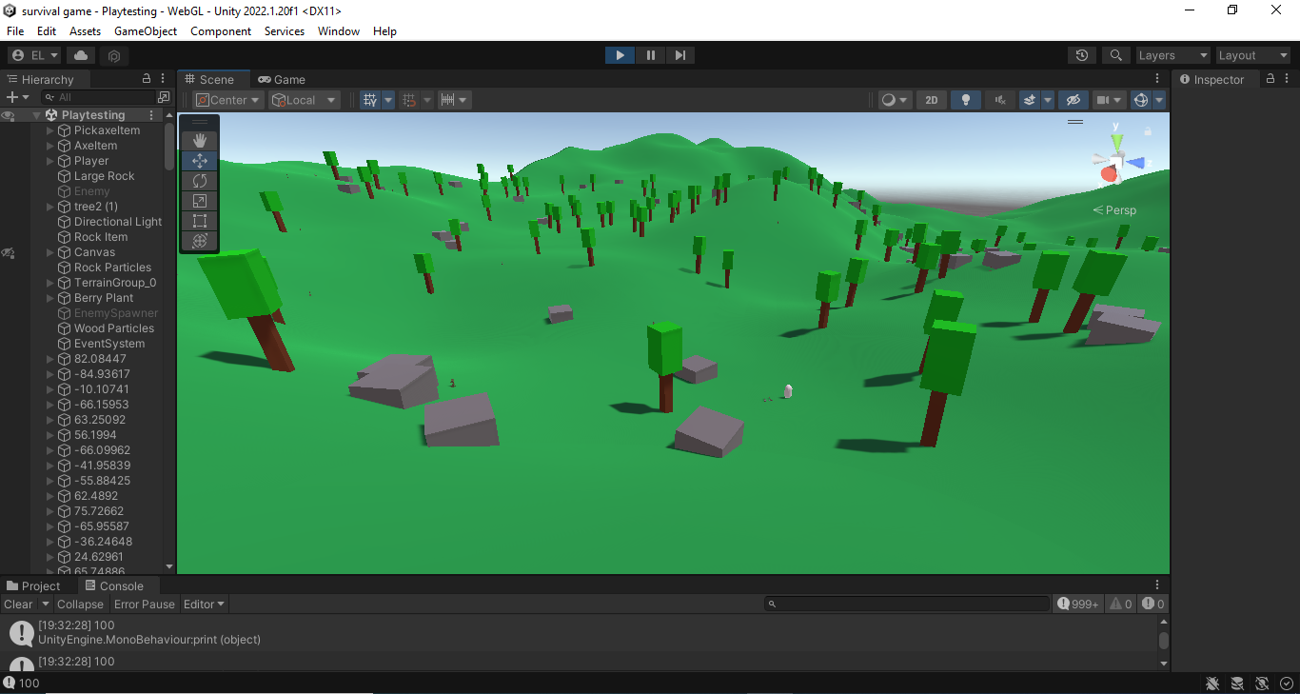Select the Rotate tool
1300x694 pixels.
[x=199, y=180]
